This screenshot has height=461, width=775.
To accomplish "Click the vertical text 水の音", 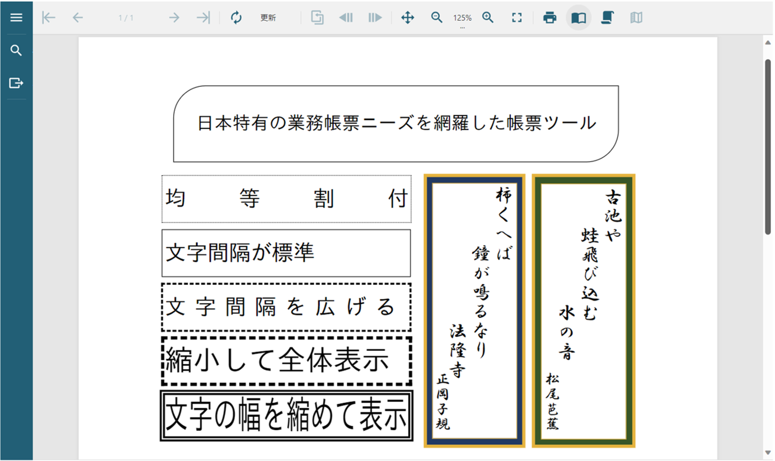I will (x=567, y=333).
